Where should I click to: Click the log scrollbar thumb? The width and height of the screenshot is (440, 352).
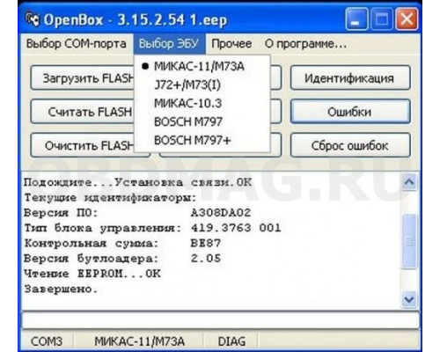click(x=409, y=241)
